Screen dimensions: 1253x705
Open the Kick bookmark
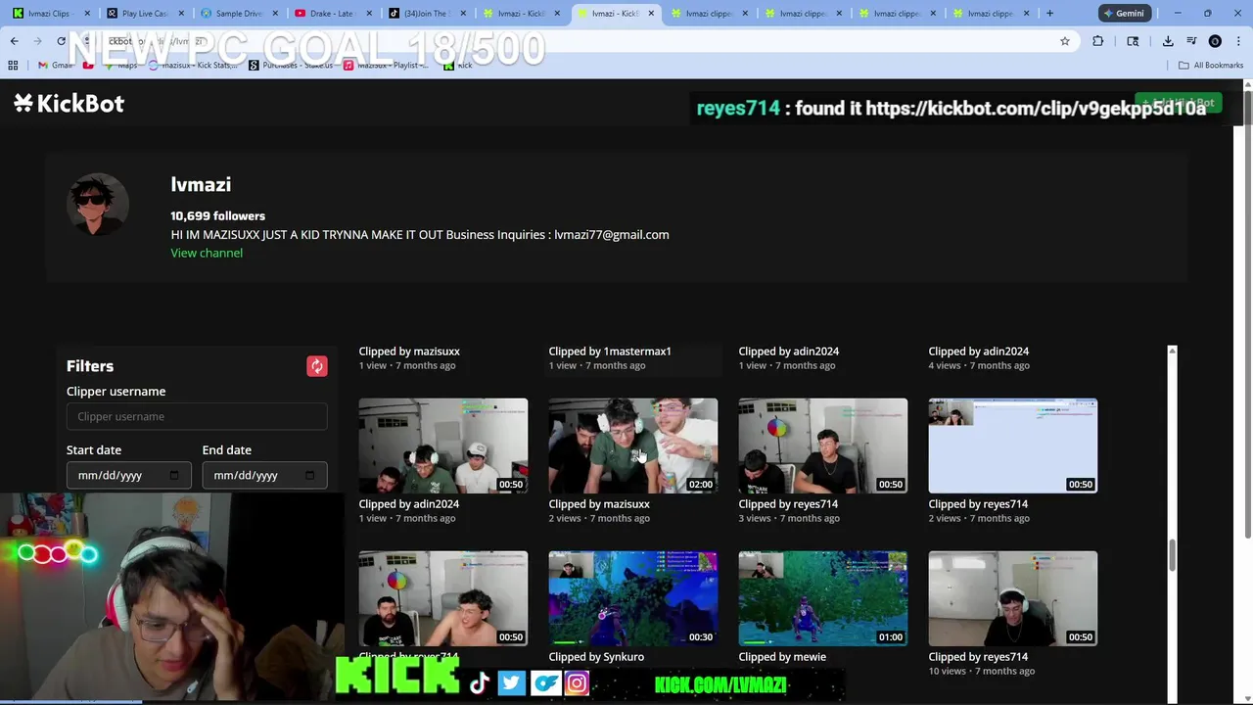[458, 66]
